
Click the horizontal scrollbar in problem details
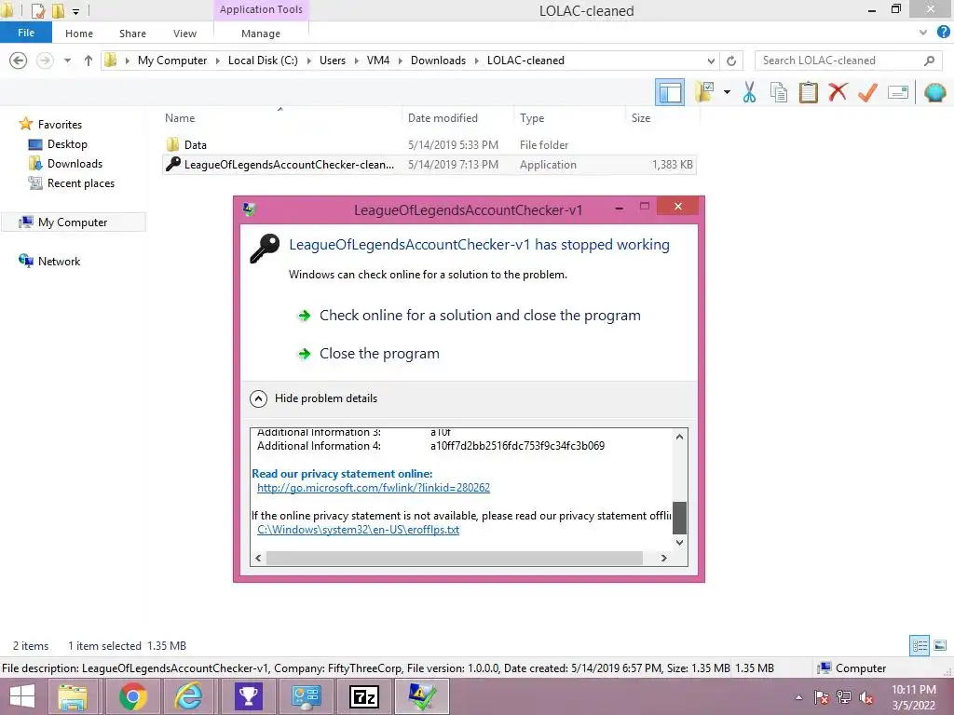(x=454, y=558)
